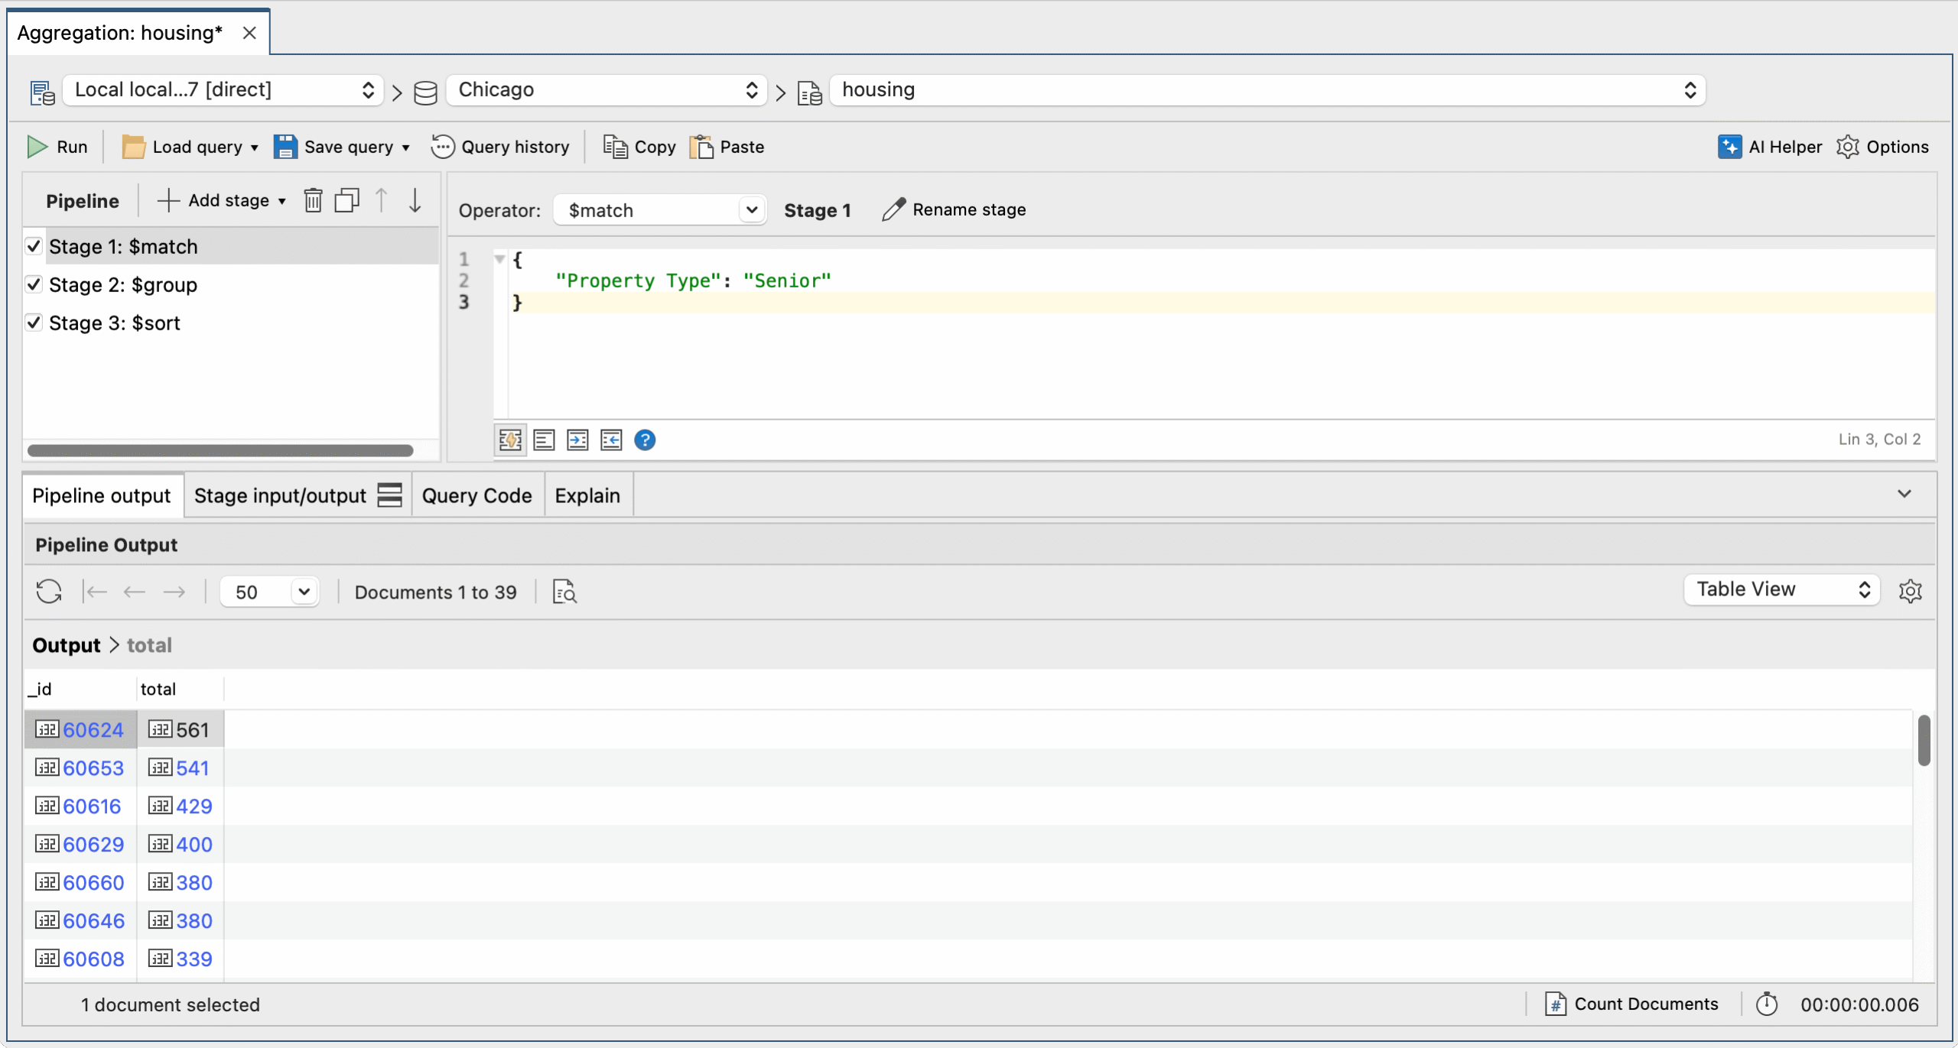
Task: Expand the Table View selector
Action: [x=1781, y=589]
